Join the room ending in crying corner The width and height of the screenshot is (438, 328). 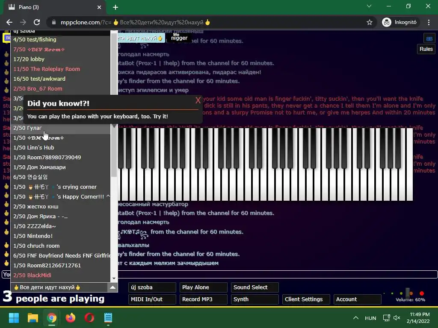coord(61,187)
